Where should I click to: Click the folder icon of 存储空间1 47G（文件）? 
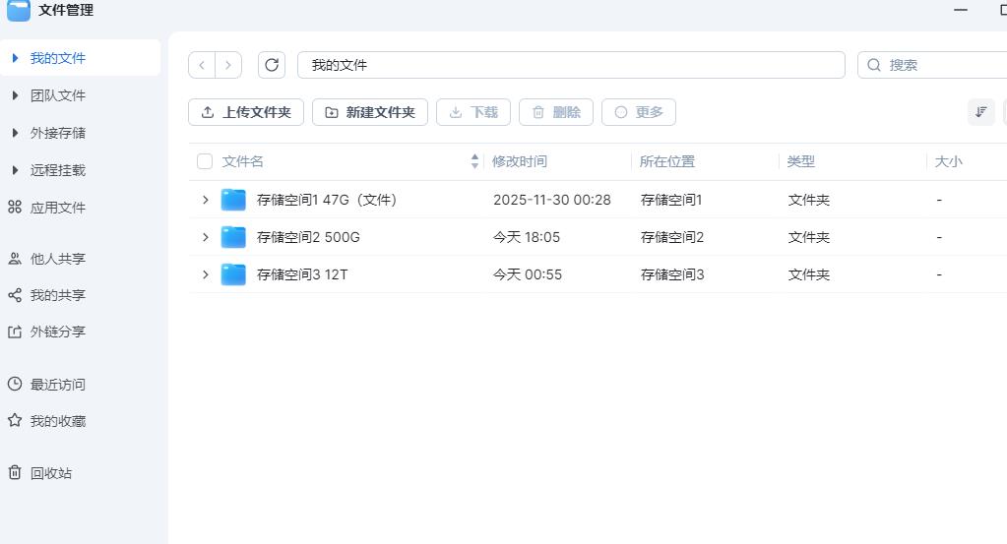[233, 200]
